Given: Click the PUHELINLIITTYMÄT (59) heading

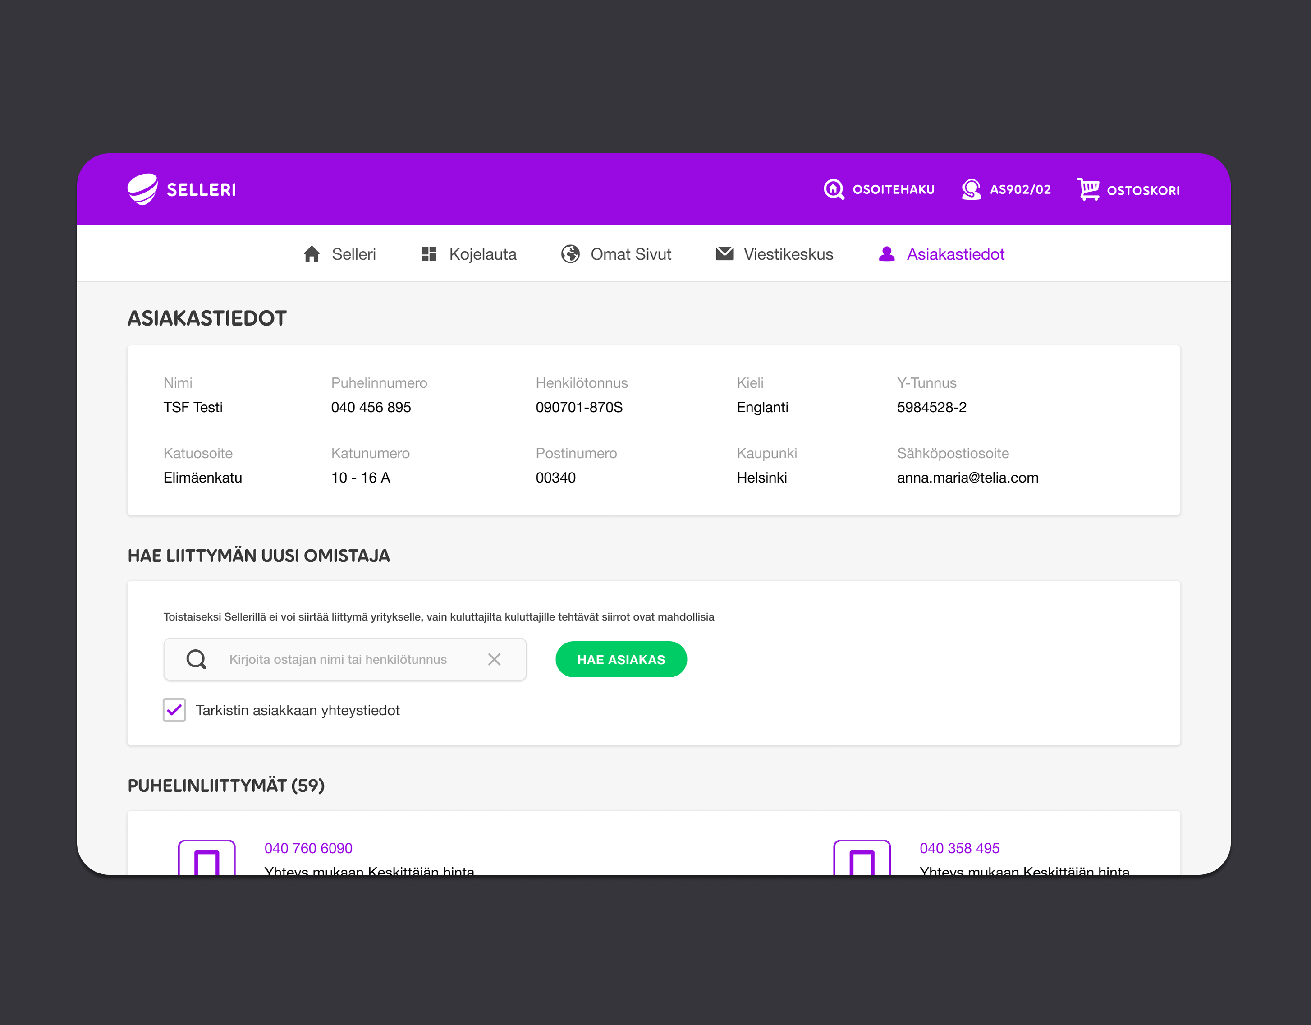Looking at the screenshot, I should pyautogui.click(x=226, y=786).
